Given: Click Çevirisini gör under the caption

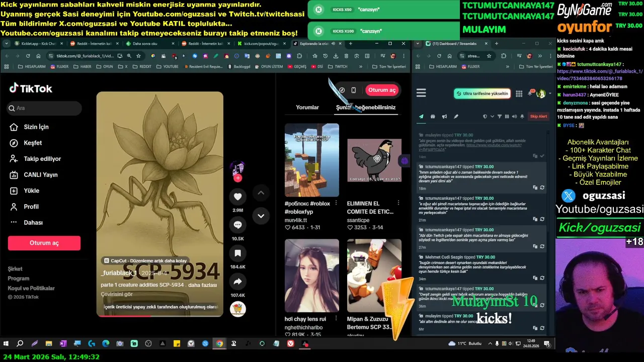Looking at the screenshot, I should [x=117, y=294].
